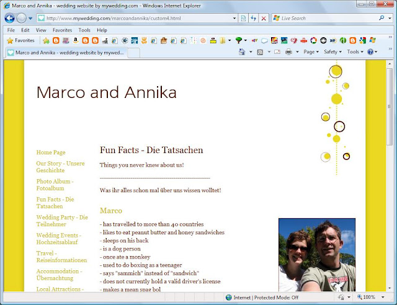The height and width of the screenshot is (305, 397).
Task: Click the scrollbar down arrow
Action: coord(390,288)
